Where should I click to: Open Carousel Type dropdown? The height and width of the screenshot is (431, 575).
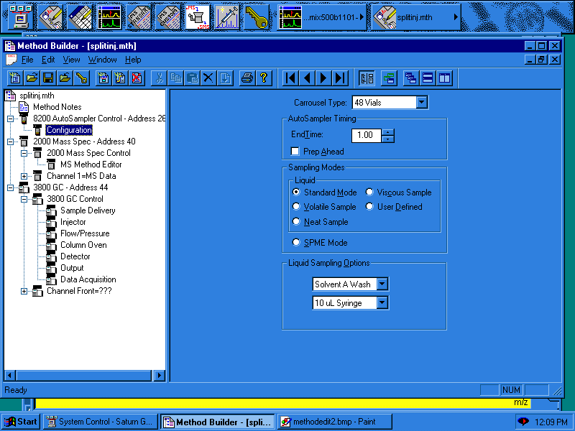coord(422,102)
